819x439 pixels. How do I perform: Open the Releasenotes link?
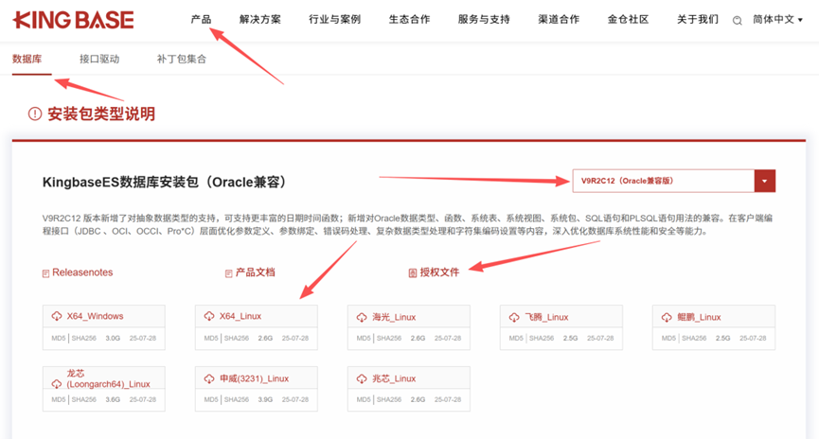coord(81,272)
